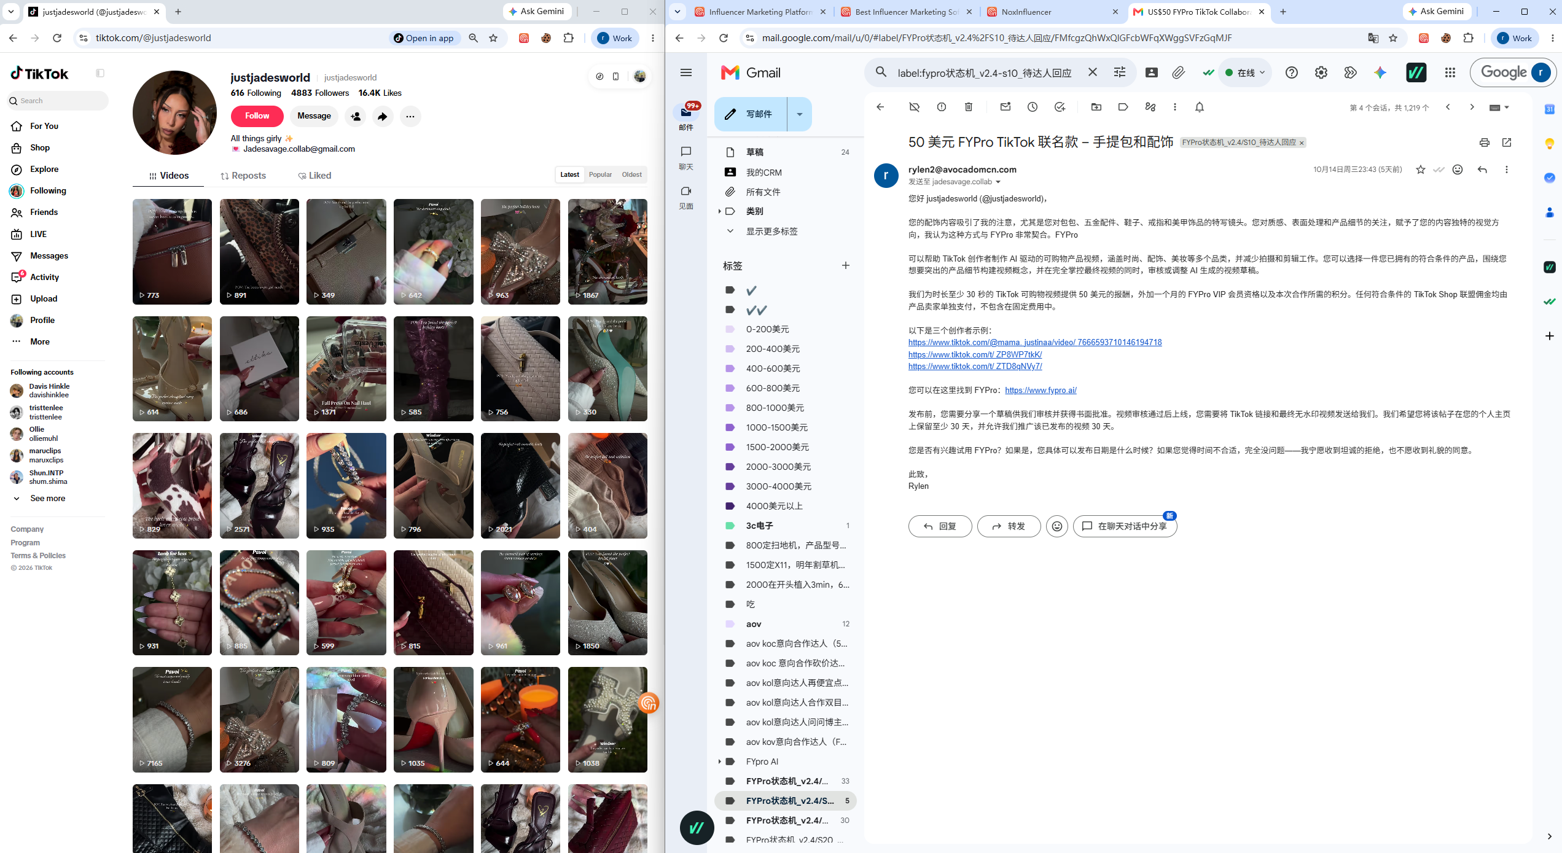Toggle Gmail main menu hamburger
This screenshot has height=853, width=1562.
[686, 72]
